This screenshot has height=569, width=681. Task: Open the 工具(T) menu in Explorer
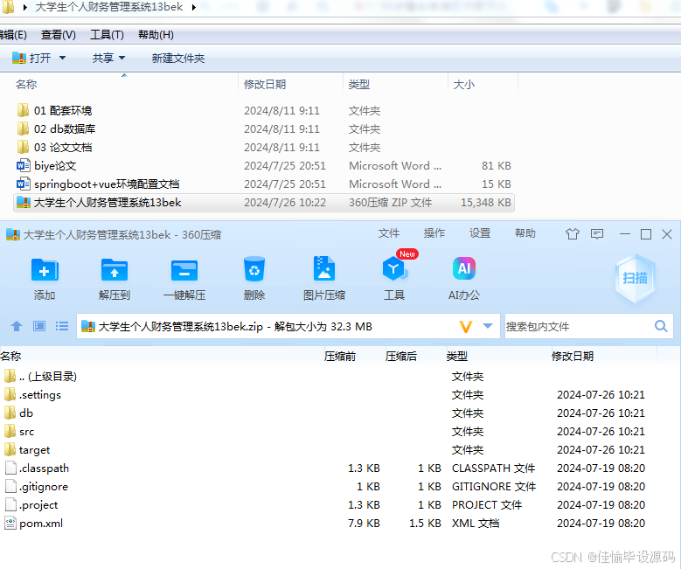[x=107, y=35]
